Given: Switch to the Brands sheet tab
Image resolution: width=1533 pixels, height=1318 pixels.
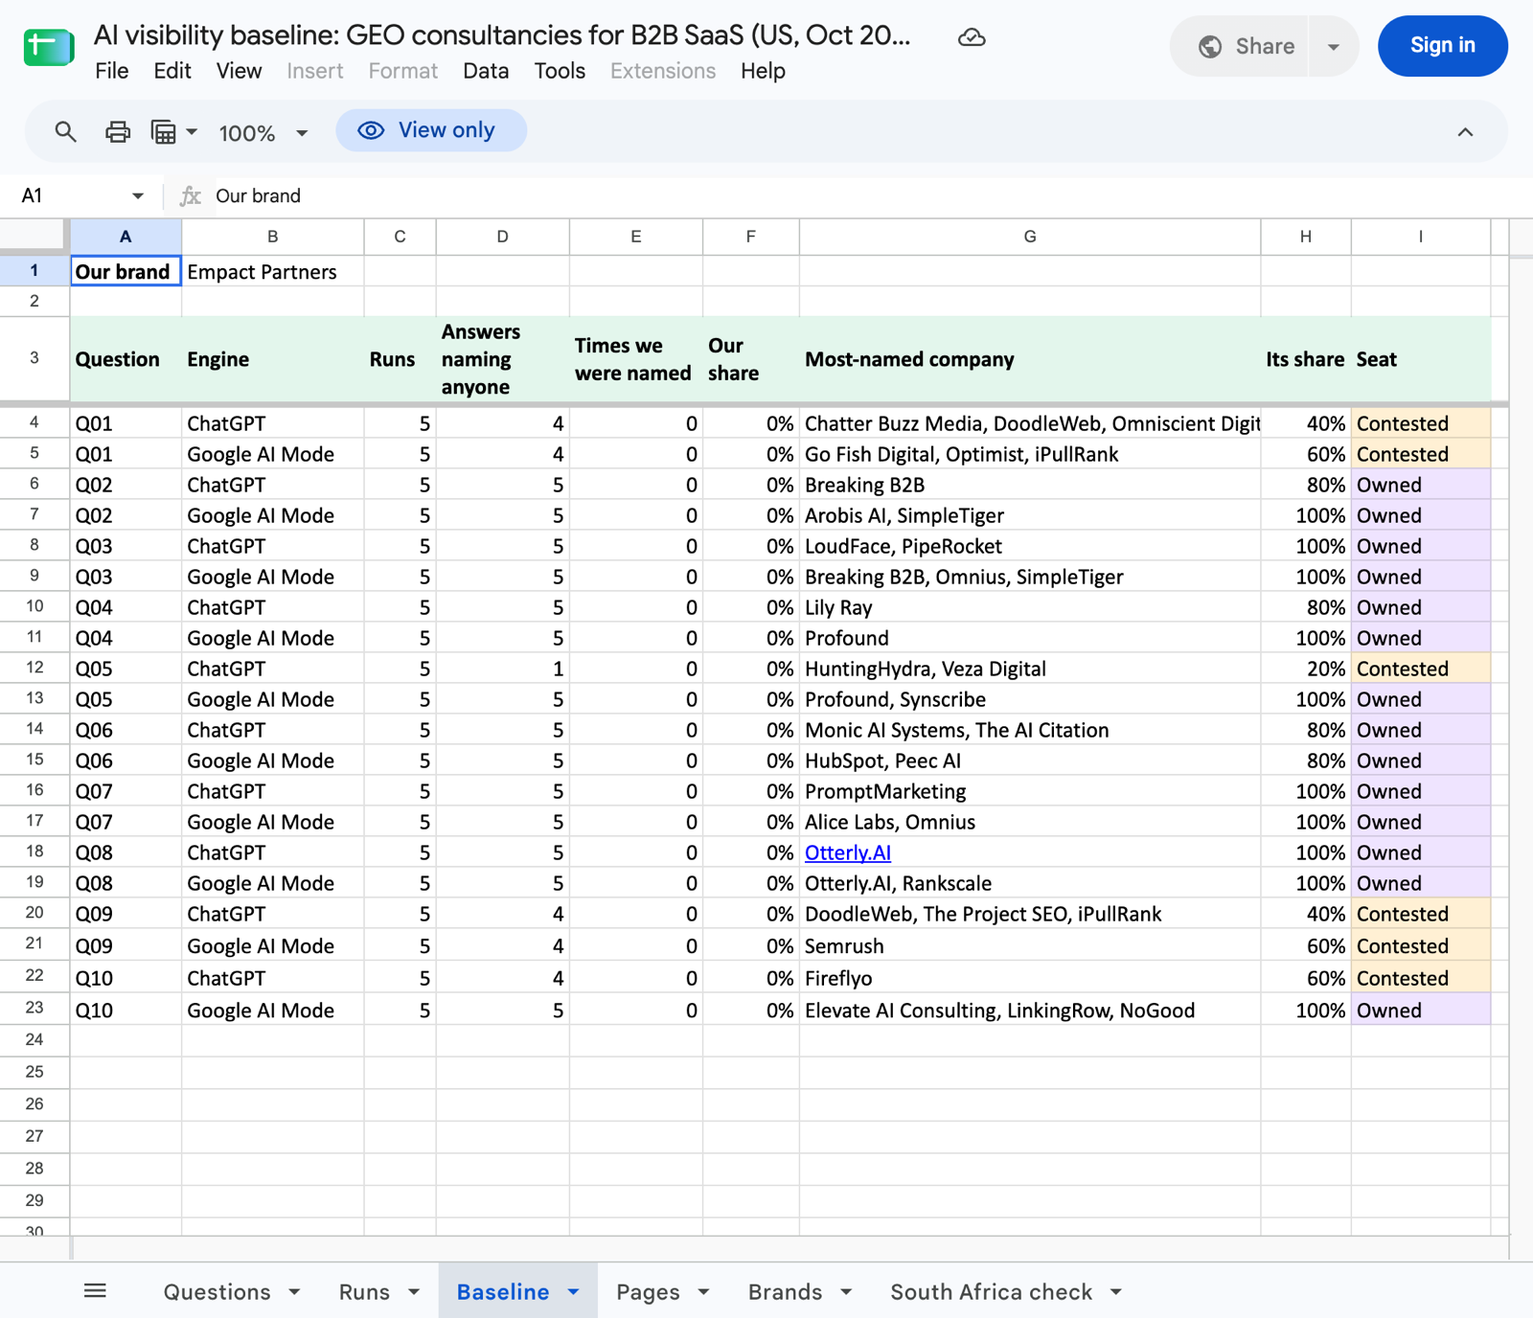Looking at the screenshot, I should tap(785, 1291).
